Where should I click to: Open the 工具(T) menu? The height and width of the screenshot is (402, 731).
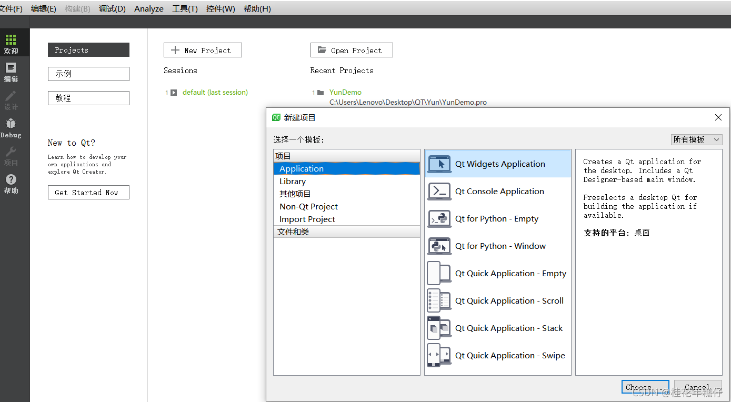(x=185, y=9)
